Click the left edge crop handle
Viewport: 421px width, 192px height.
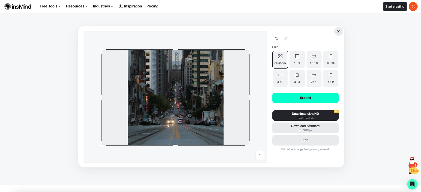point(102,97)
